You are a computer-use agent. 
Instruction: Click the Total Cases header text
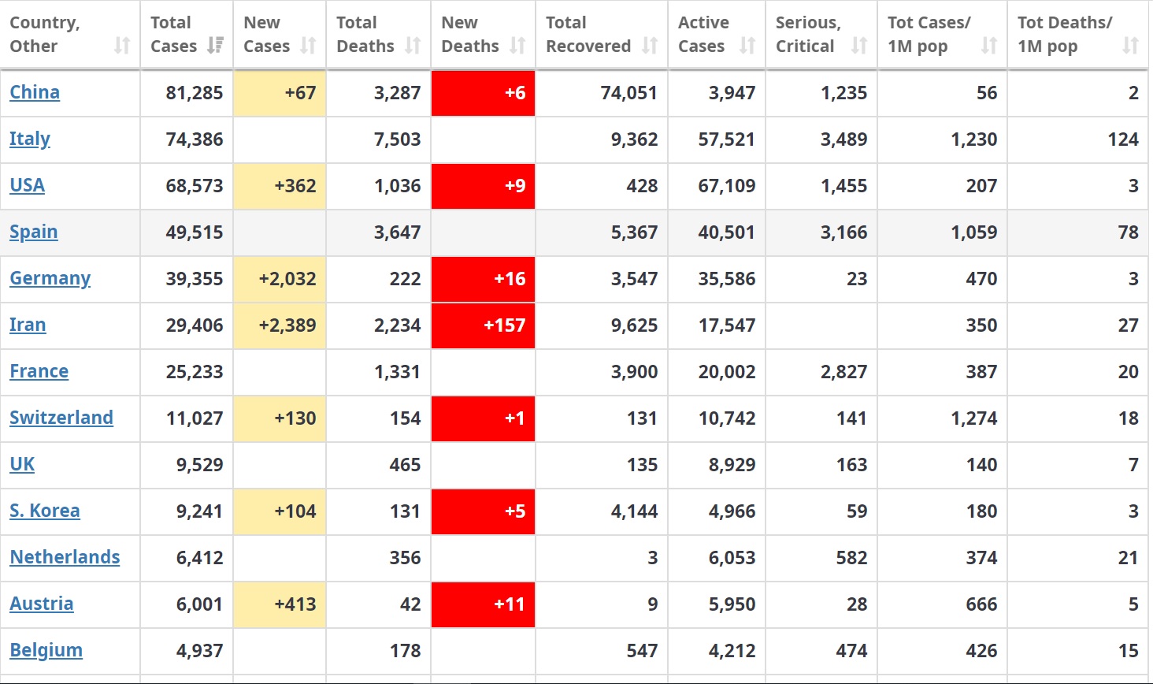173,35
